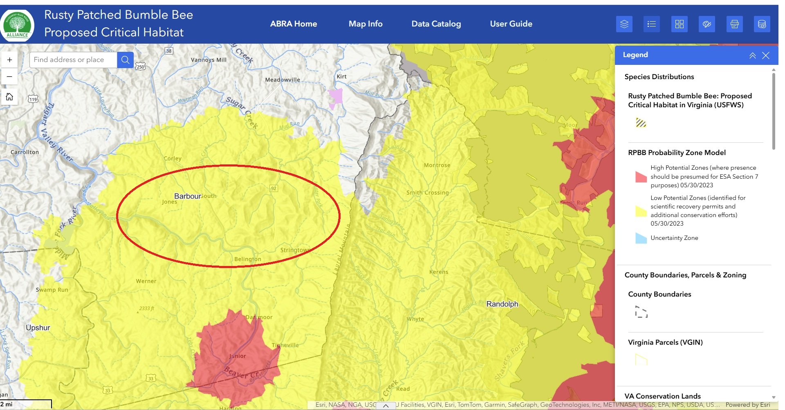Click the Legend panel vertical scrollbar
The width and height of the screenshot is (785, 410).
click(774, 111)
